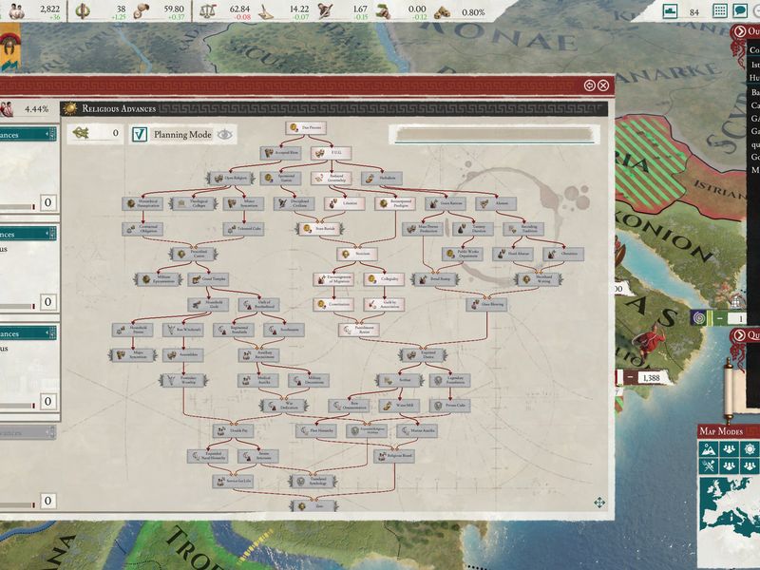Screen dimensions: 760x570
Task: Click the minus button beside 1,388 on map
Action: point(630,377)
